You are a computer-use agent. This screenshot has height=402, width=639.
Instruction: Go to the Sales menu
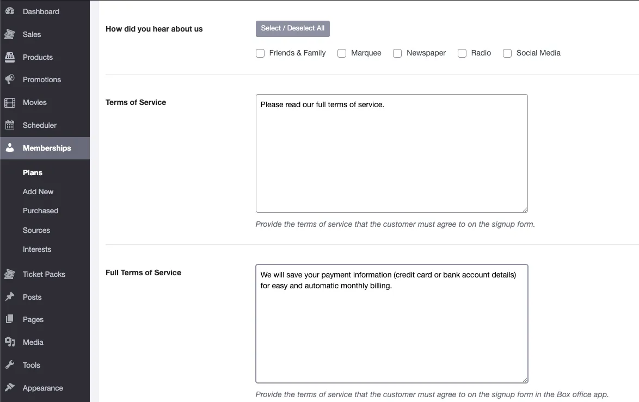pos(32,34)
